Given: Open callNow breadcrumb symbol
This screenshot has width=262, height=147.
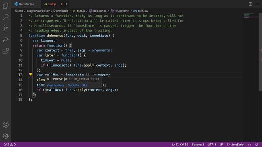Looking at the screenshot, I should click(141, 11).
